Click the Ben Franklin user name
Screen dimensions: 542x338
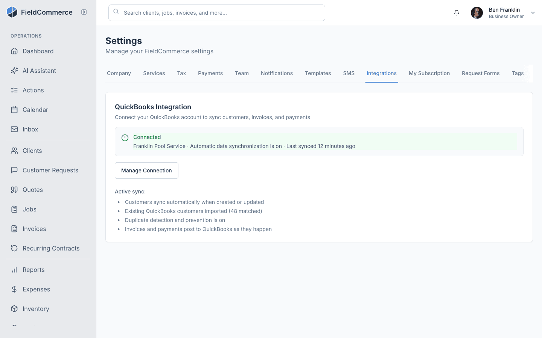(x=504, y=10)
